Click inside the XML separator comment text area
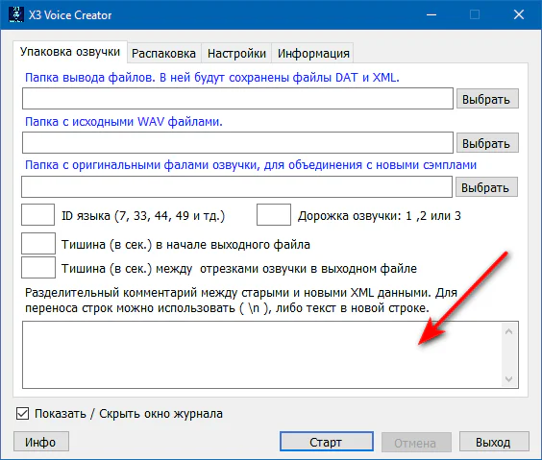 [262, 354]
